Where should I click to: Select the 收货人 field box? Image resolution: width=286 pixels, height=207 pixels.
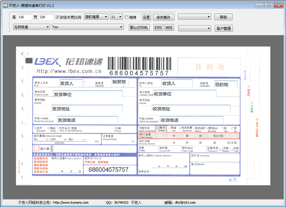tap(177, 84)
